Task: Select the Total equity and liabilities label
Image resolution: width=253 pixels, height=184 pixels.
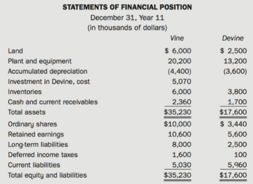Action: tap(47, 175)
